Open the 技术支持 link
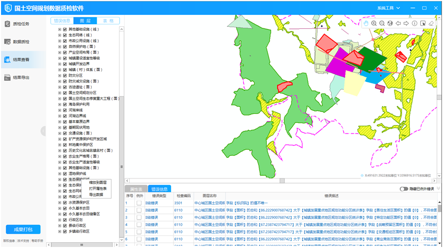443x248 pixels. coord(23,241)
